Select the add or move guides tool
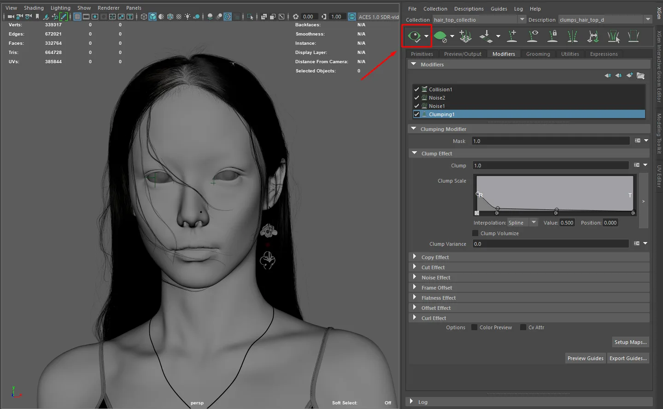Screen dimensions: 663x409 [x=512, y=36]
